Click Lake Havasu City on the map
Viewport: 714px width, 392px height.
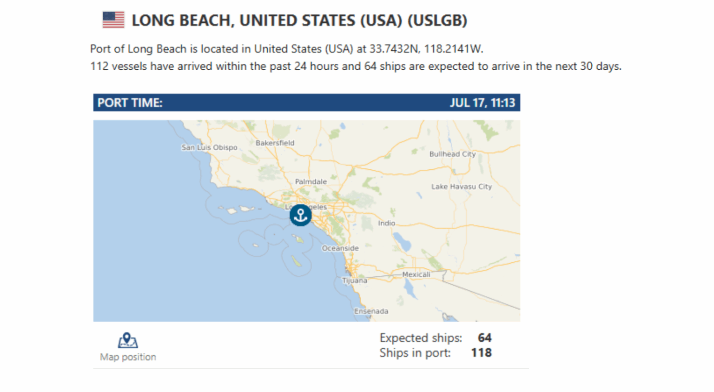click(x=461, y=186)
